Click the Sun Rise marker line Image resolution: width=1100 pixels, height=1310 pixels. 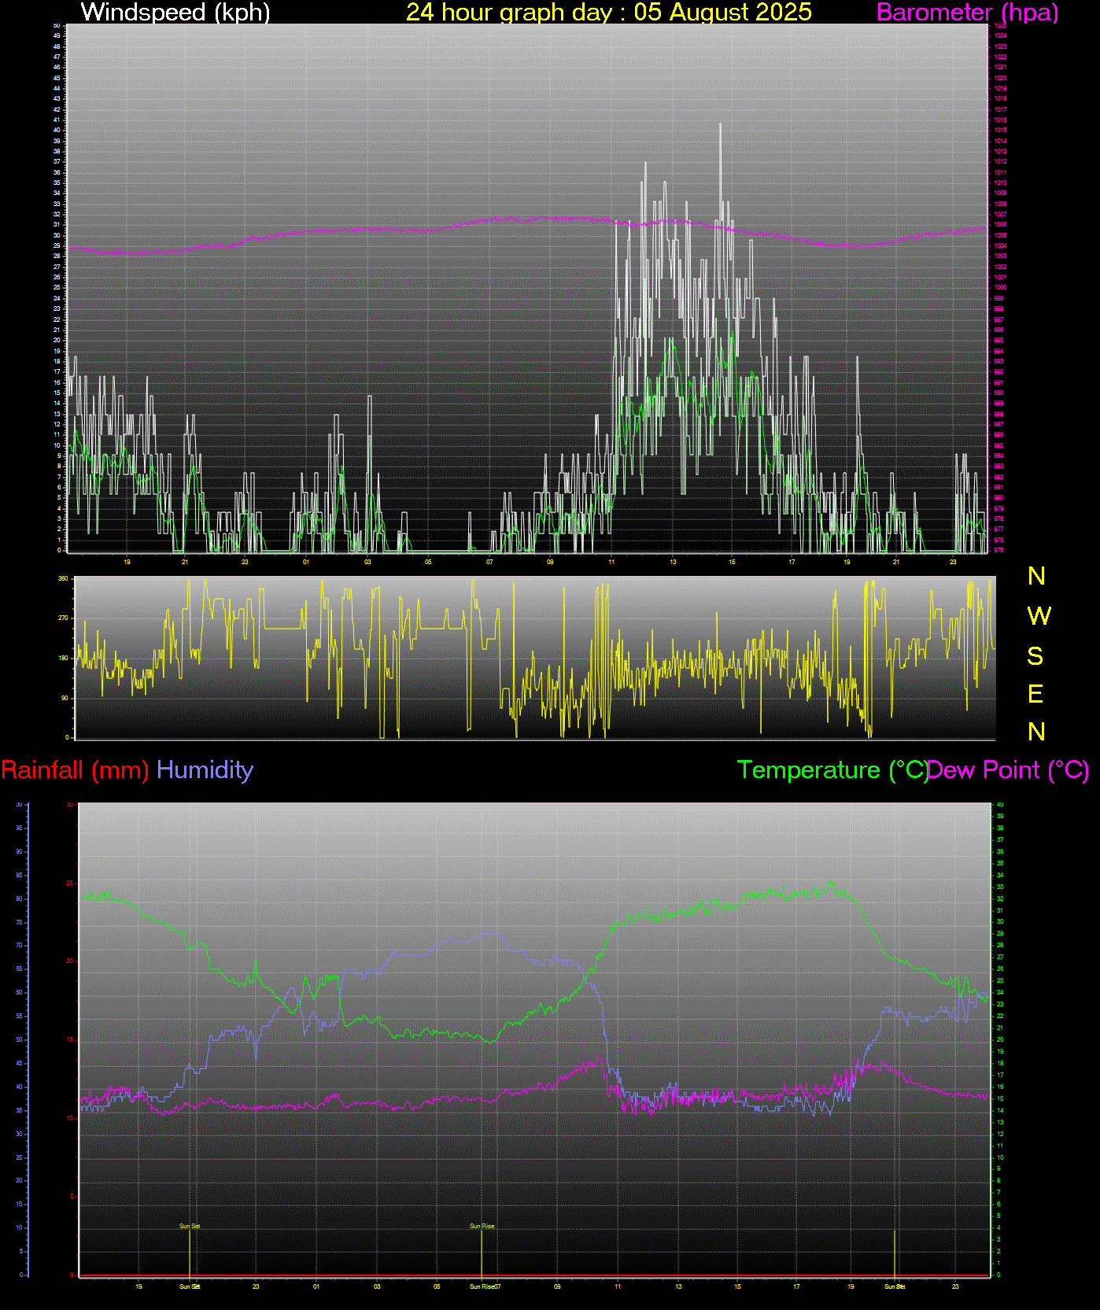482,1251
